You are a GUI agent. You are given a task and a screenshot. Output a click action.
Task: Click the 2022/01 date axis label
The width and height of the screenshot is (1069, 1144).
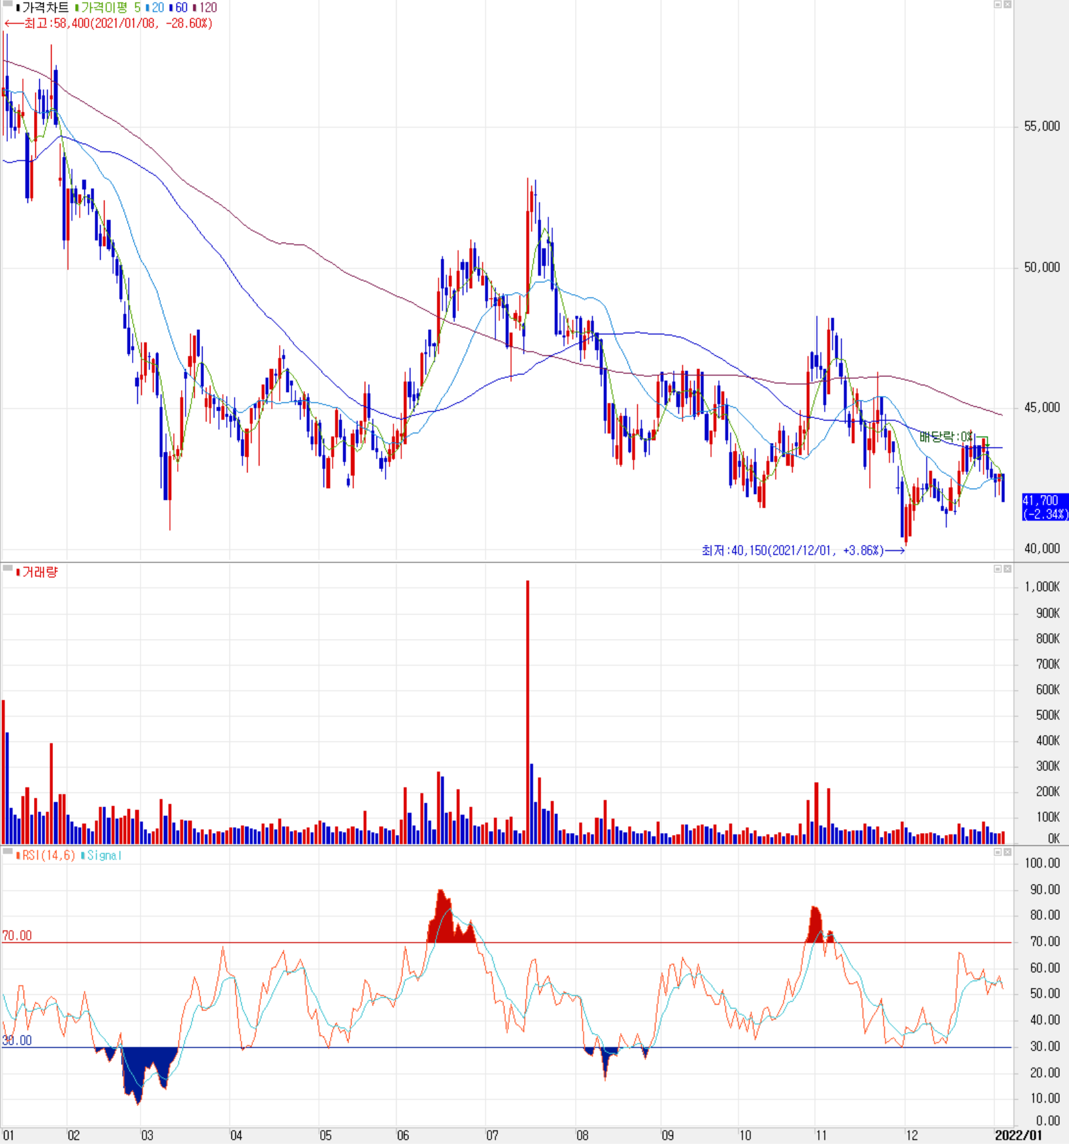tap(1018, 1136)
